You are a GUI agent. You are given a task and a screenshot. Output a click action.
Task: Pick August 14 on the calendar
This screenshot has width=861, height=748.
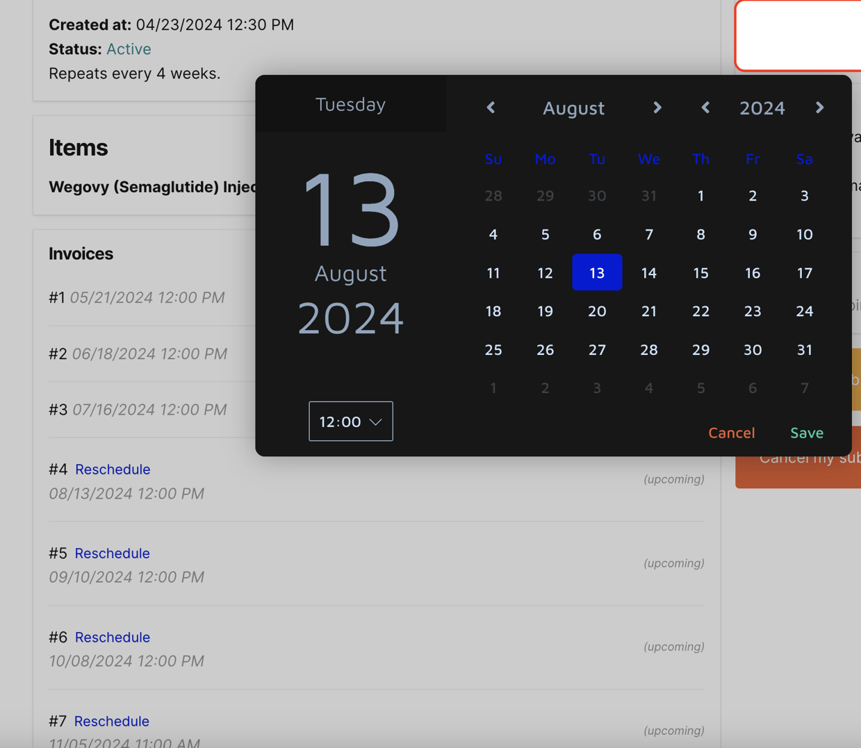[x=648, y=273]
